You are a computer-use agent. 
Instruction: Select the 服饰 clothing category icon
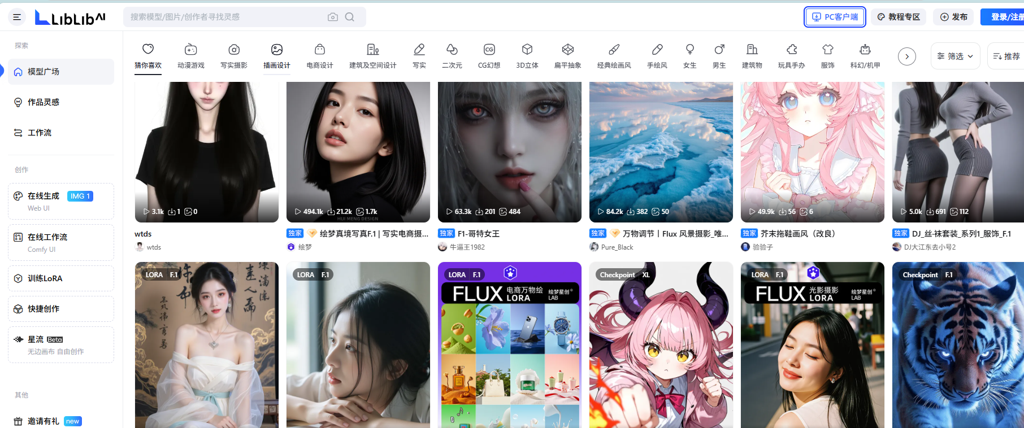828,50
